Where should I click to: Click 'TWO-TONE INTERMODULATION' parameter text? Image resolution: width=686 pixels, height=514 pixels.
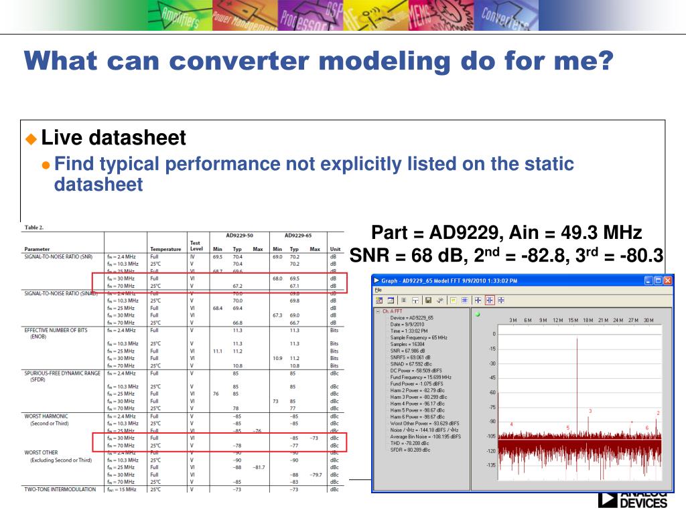pos(60,489)
